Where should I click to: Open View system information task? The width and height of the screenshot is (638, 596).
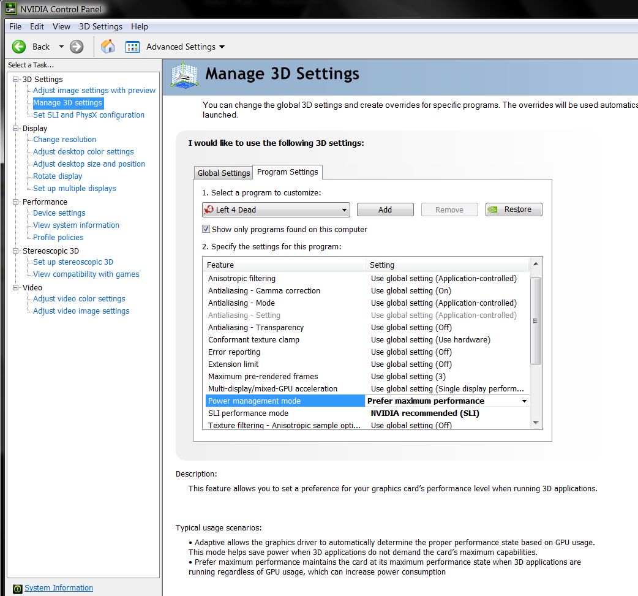pyautogui.click(x=76, y=225)
